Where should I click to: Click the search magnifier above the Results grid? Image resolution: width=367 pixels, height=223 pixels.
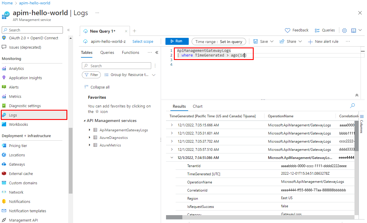pyautogui.click(x=352, y=106)
